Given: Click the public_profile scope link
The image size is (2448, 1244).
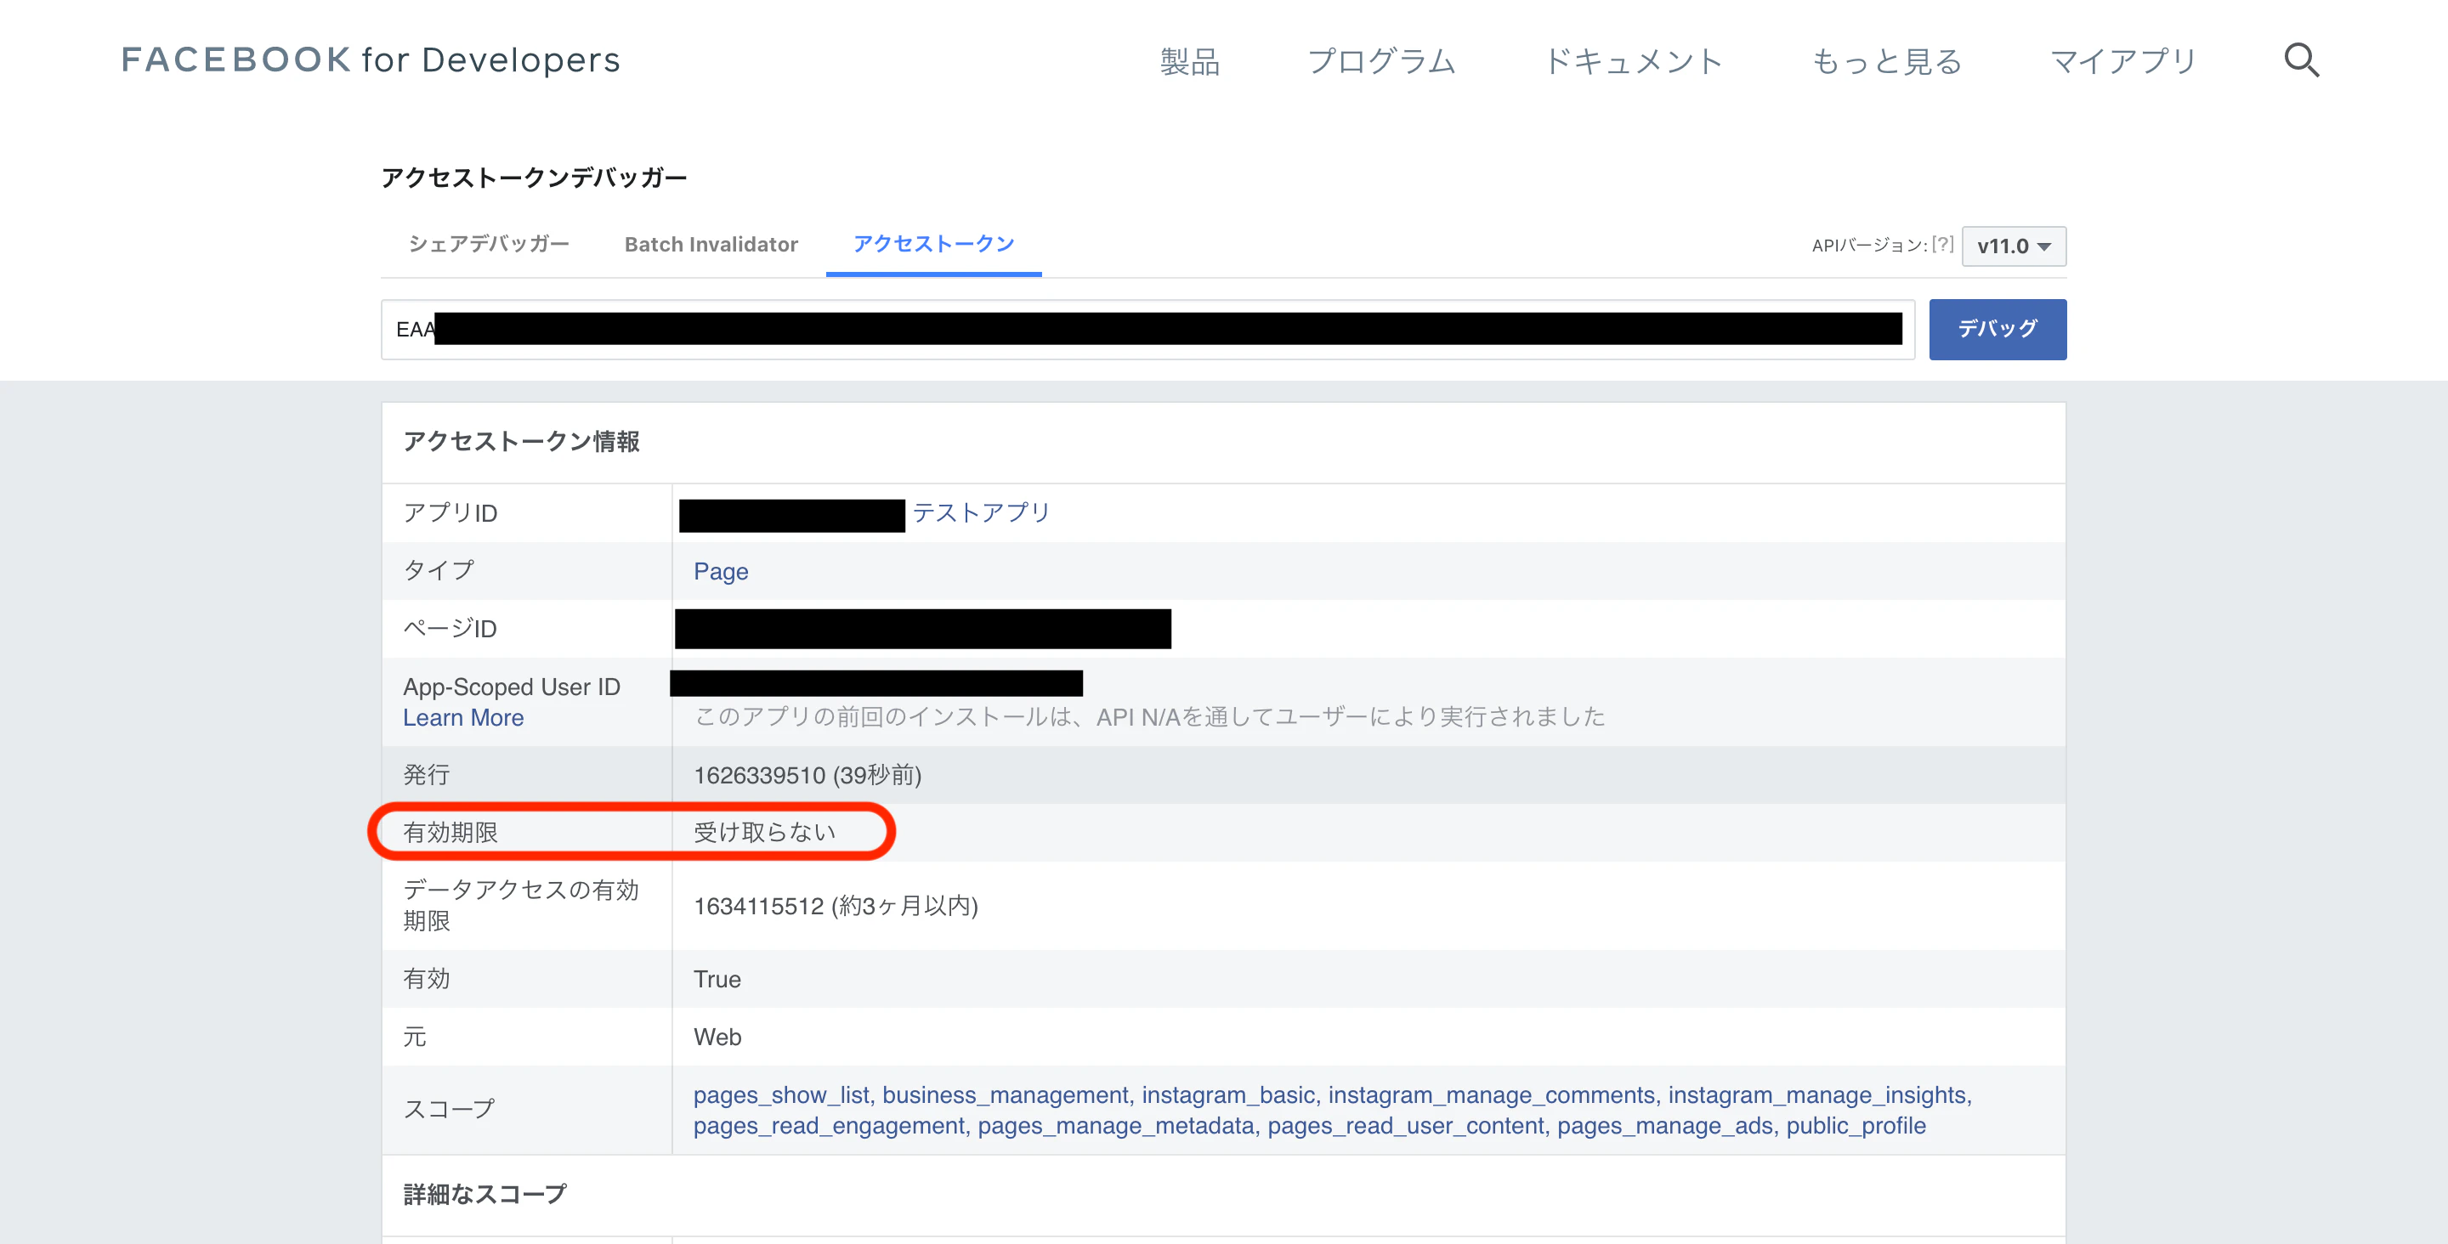Looking at the screenshot, I should point(1856,1125).
